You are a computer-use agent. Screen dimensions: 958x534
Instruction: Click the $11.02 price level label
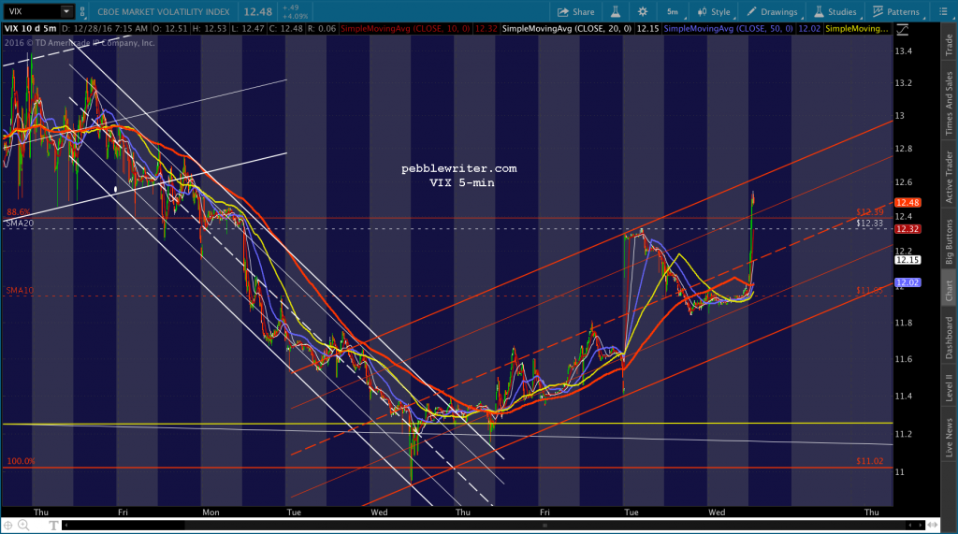point(869,461)
